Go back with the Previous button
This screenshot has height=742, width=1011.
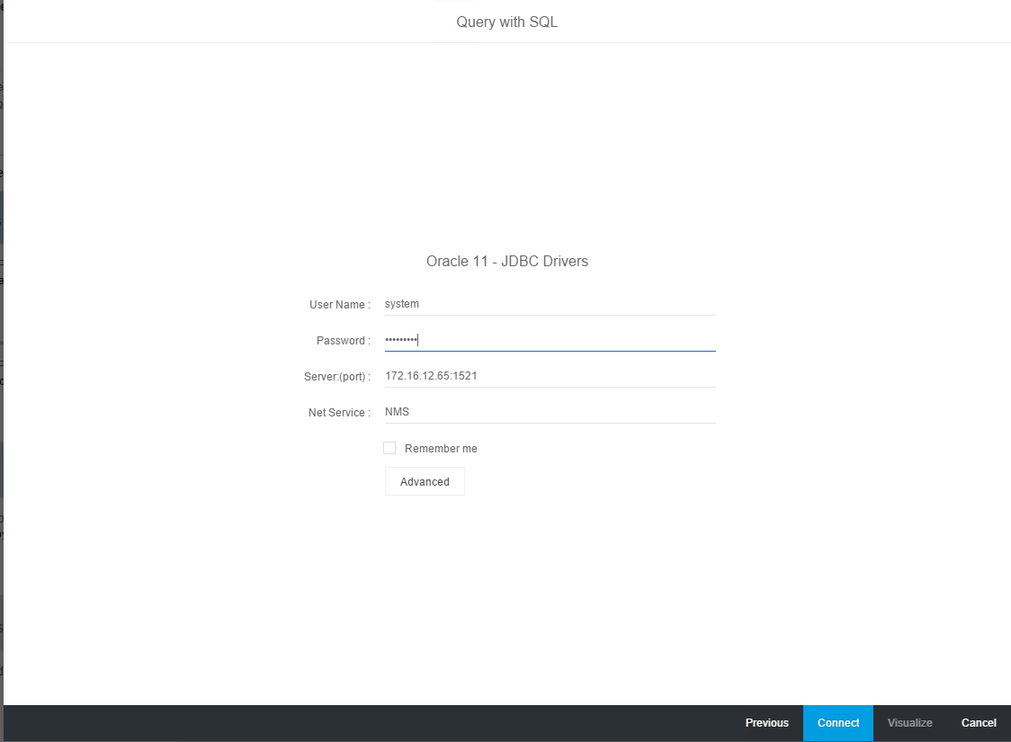click(766, 723)
